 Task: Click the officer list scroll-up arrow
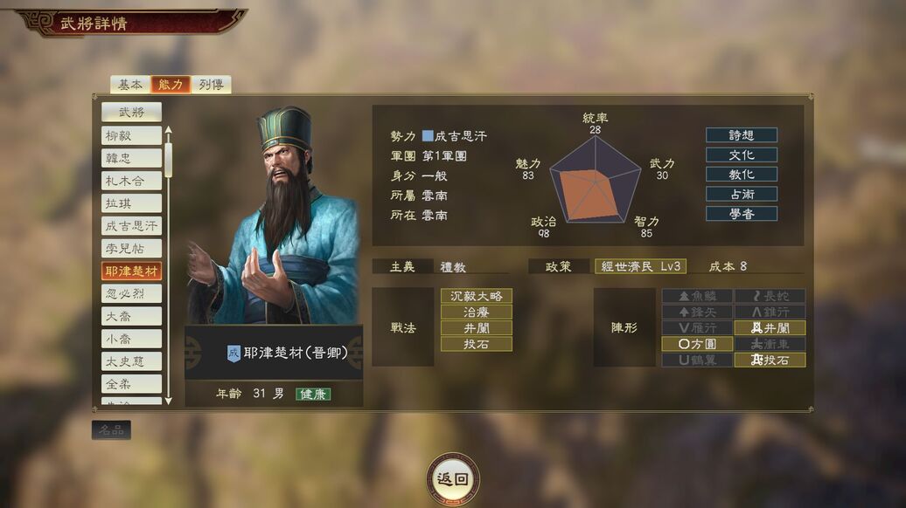coord(168,130)
